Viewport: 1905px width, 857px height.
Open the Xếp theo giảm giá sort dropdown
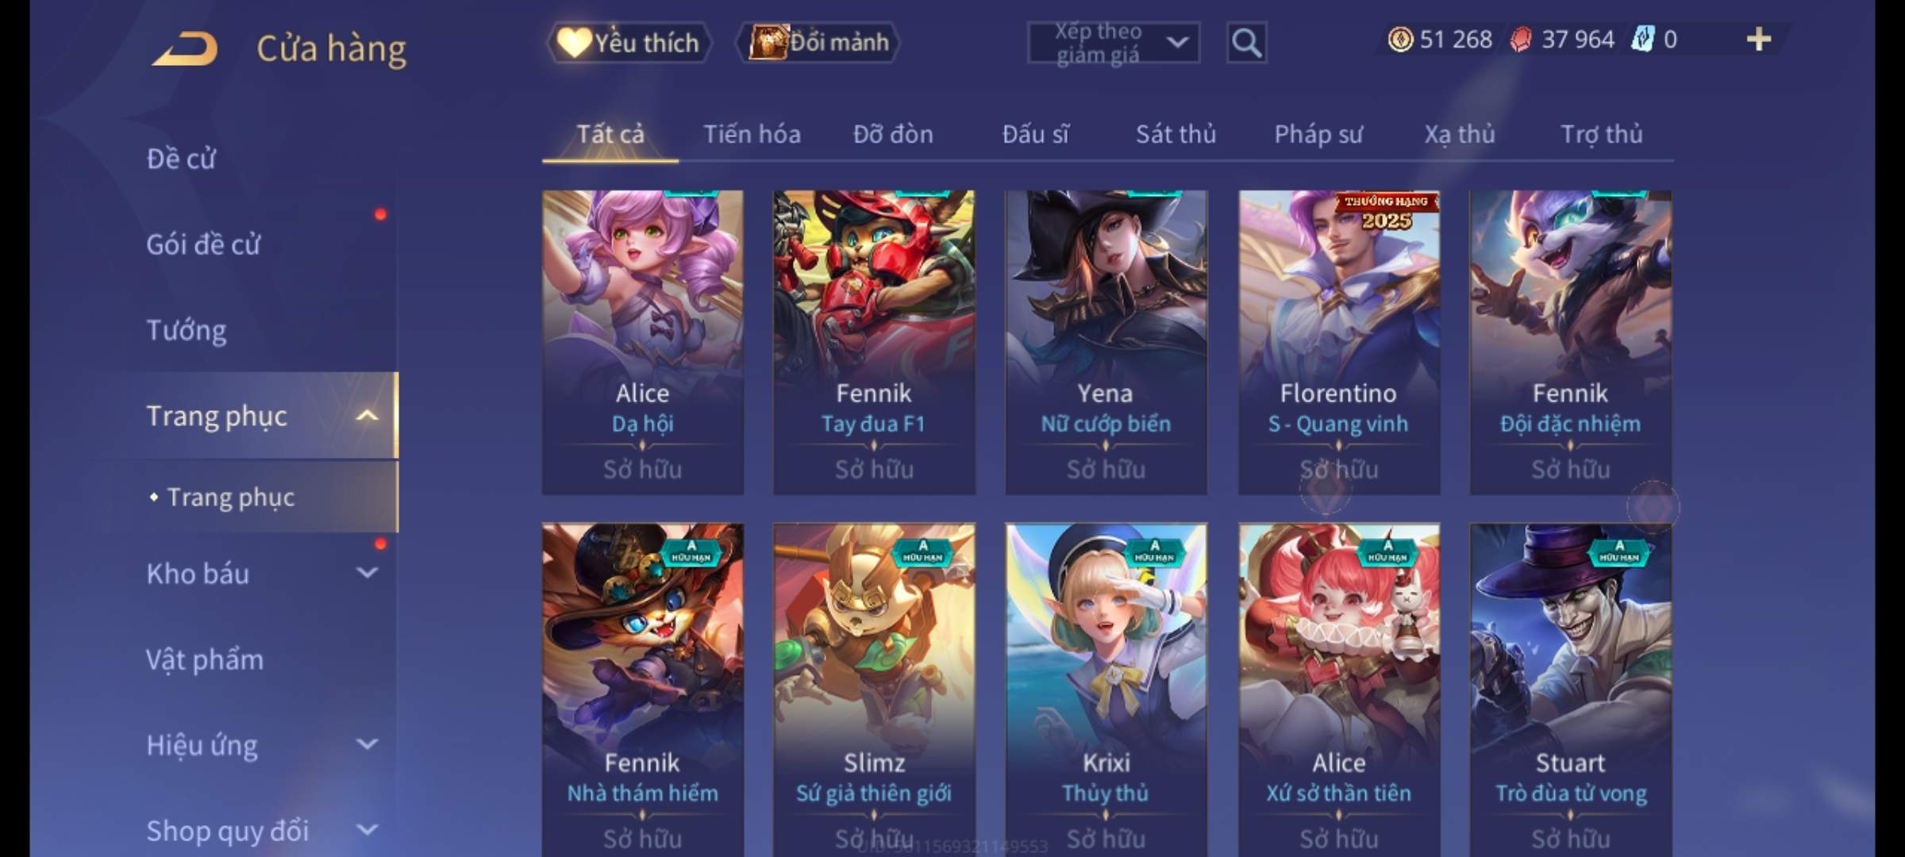tap(1113, 43)
